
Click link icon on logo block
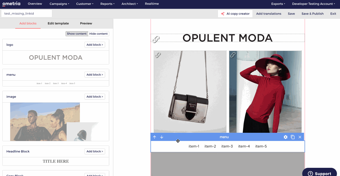pyautogui.click(x=156, y=39)
